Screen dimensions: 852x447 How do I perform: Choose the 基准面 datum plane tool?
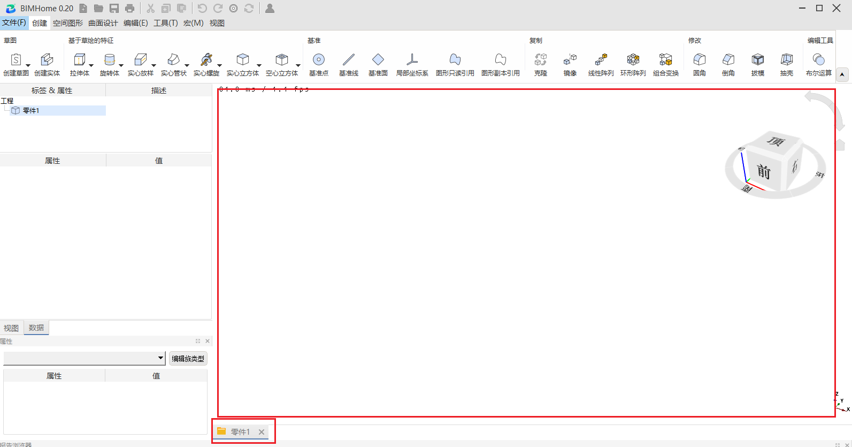(x=378, y=60)
